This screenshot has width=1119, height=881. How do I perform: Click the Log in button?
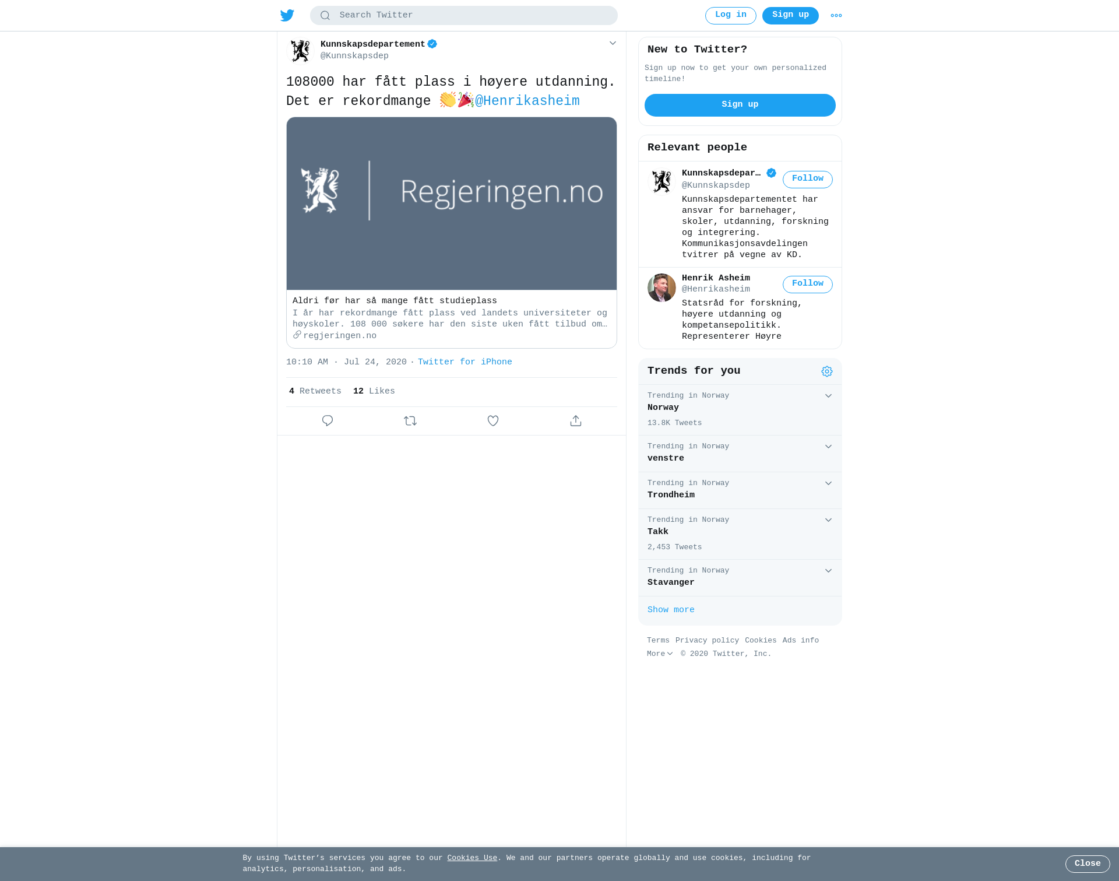coord(731,16)
